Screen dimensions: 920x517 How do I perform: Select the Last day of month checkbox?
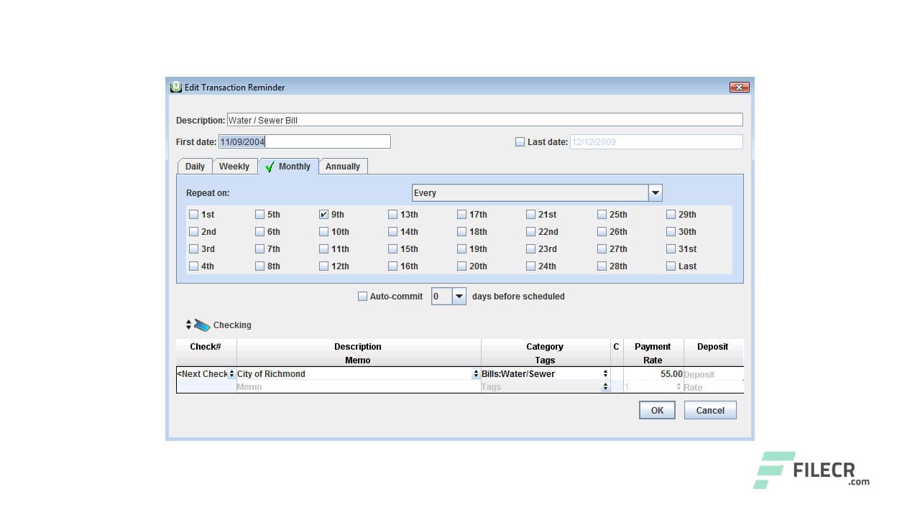671,266
